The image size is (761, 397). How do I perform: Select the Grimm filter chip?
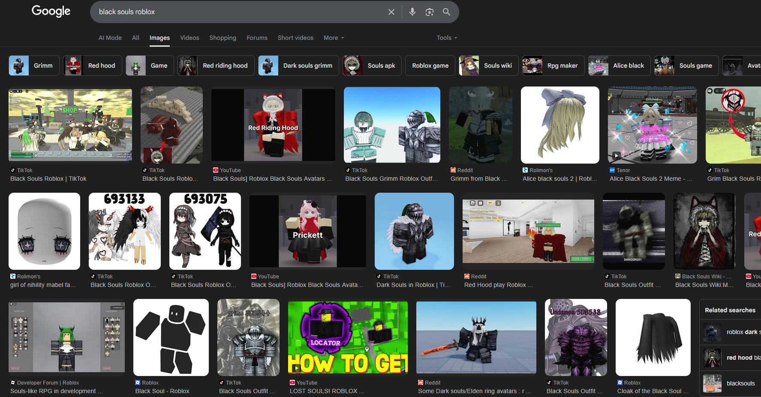click(x=34, y=66)
